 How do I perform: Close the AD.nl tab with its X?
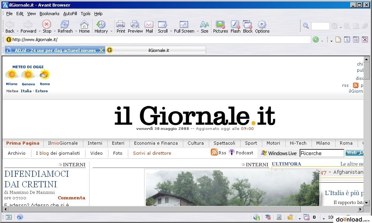[101, 50]
